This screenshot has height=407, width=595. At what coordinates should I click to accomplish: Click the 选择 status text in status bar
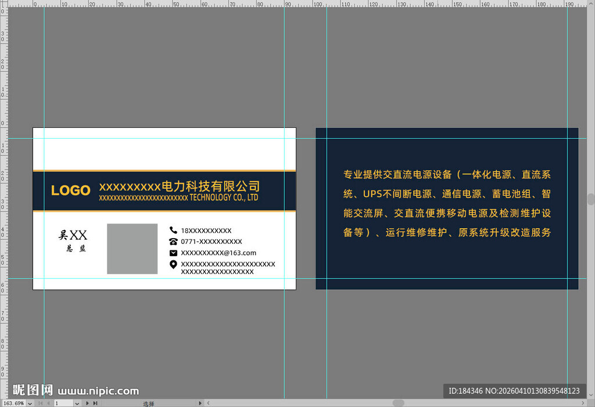[148, 404]
